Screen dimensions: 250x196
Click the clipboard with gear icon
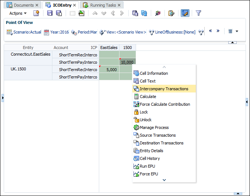click(171, 13)
